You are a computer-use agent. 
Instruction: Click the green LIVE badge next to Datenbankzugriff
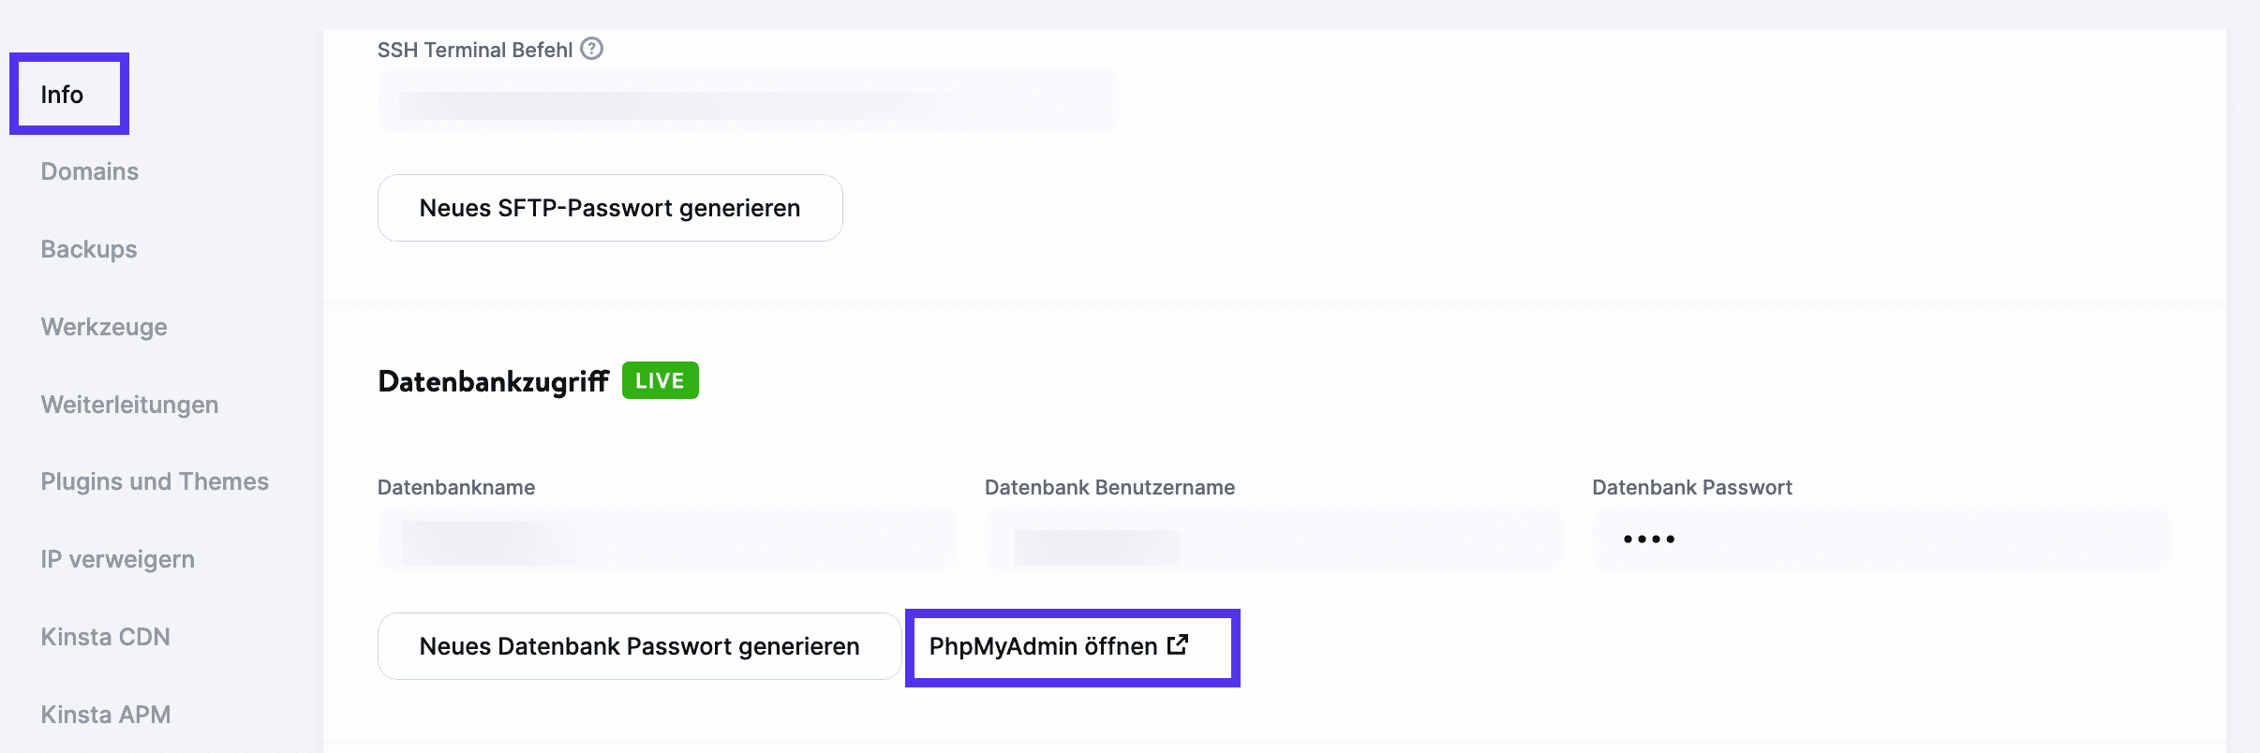click(661, 380)
